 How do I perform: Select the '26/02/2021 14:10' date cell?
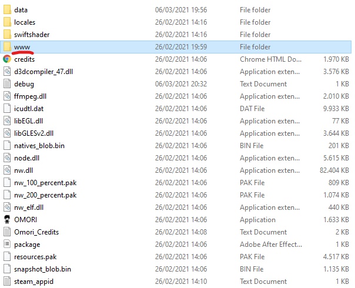(x=181, y=282)
